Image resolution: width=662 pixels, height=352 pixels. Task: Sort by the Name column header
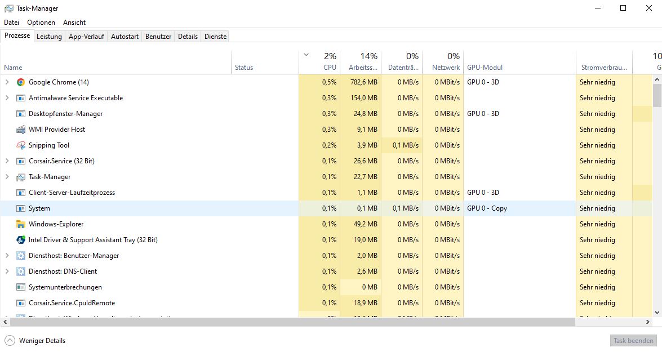(x=115, y=63)
